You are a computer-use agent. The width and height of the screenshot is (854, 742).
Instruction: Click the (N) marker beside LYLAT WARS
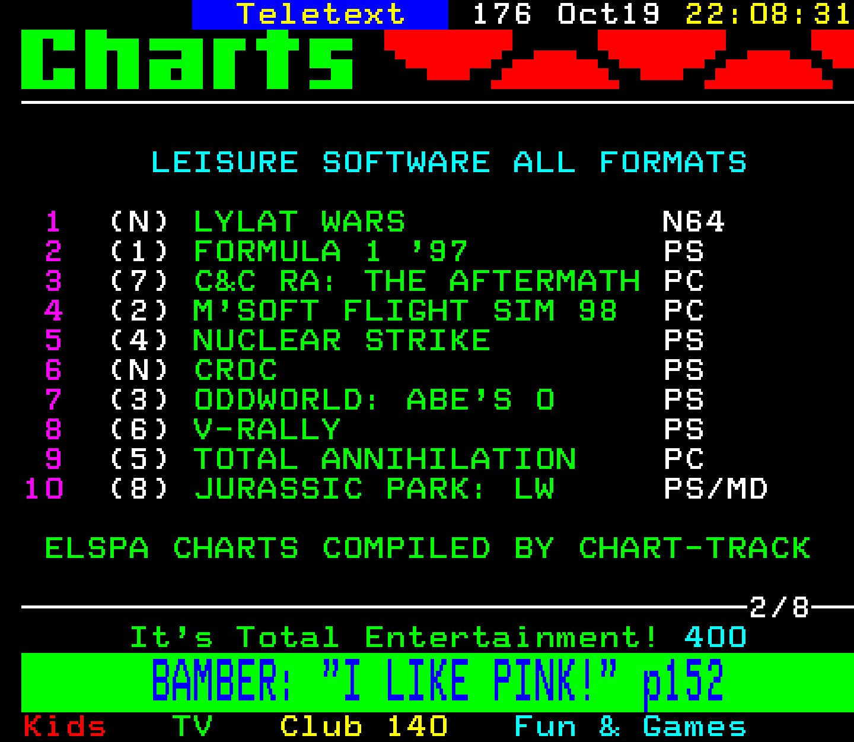(x=139, y=222)
